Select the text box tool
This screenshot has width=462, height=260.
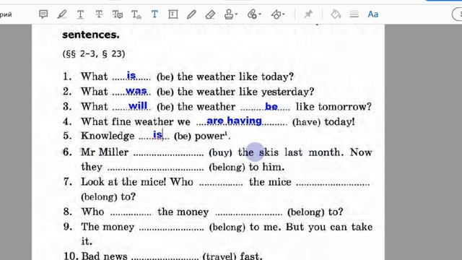coord(173,14)
